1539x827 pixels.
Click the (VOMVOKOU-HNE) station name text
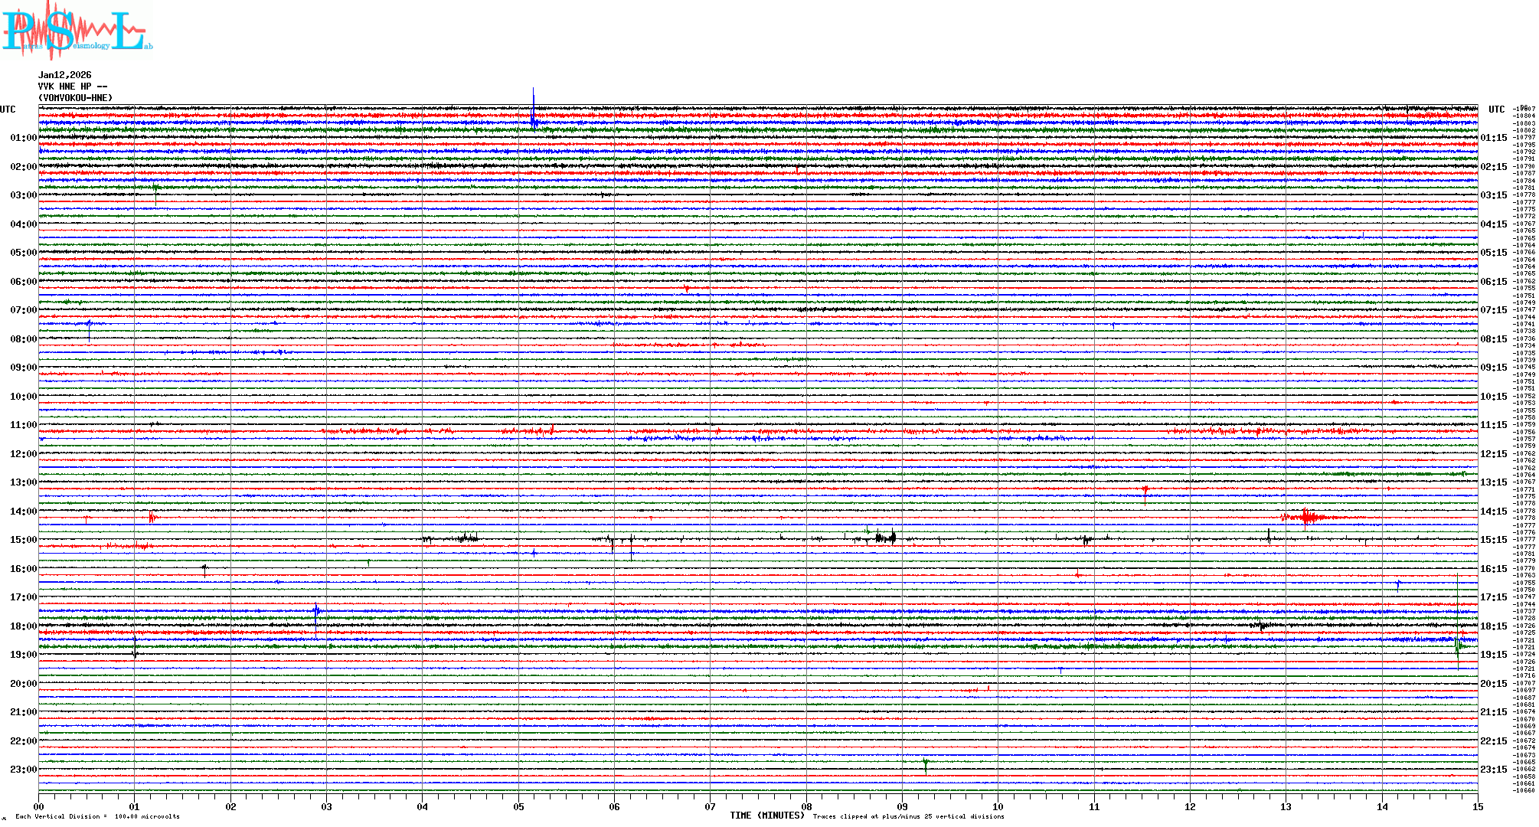click(x=76, y=98)
